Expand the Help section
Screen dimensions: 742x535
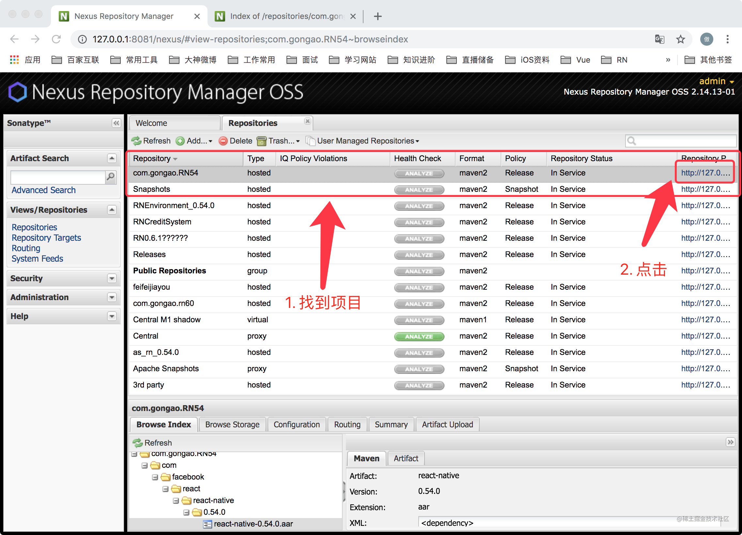(112, 316)
